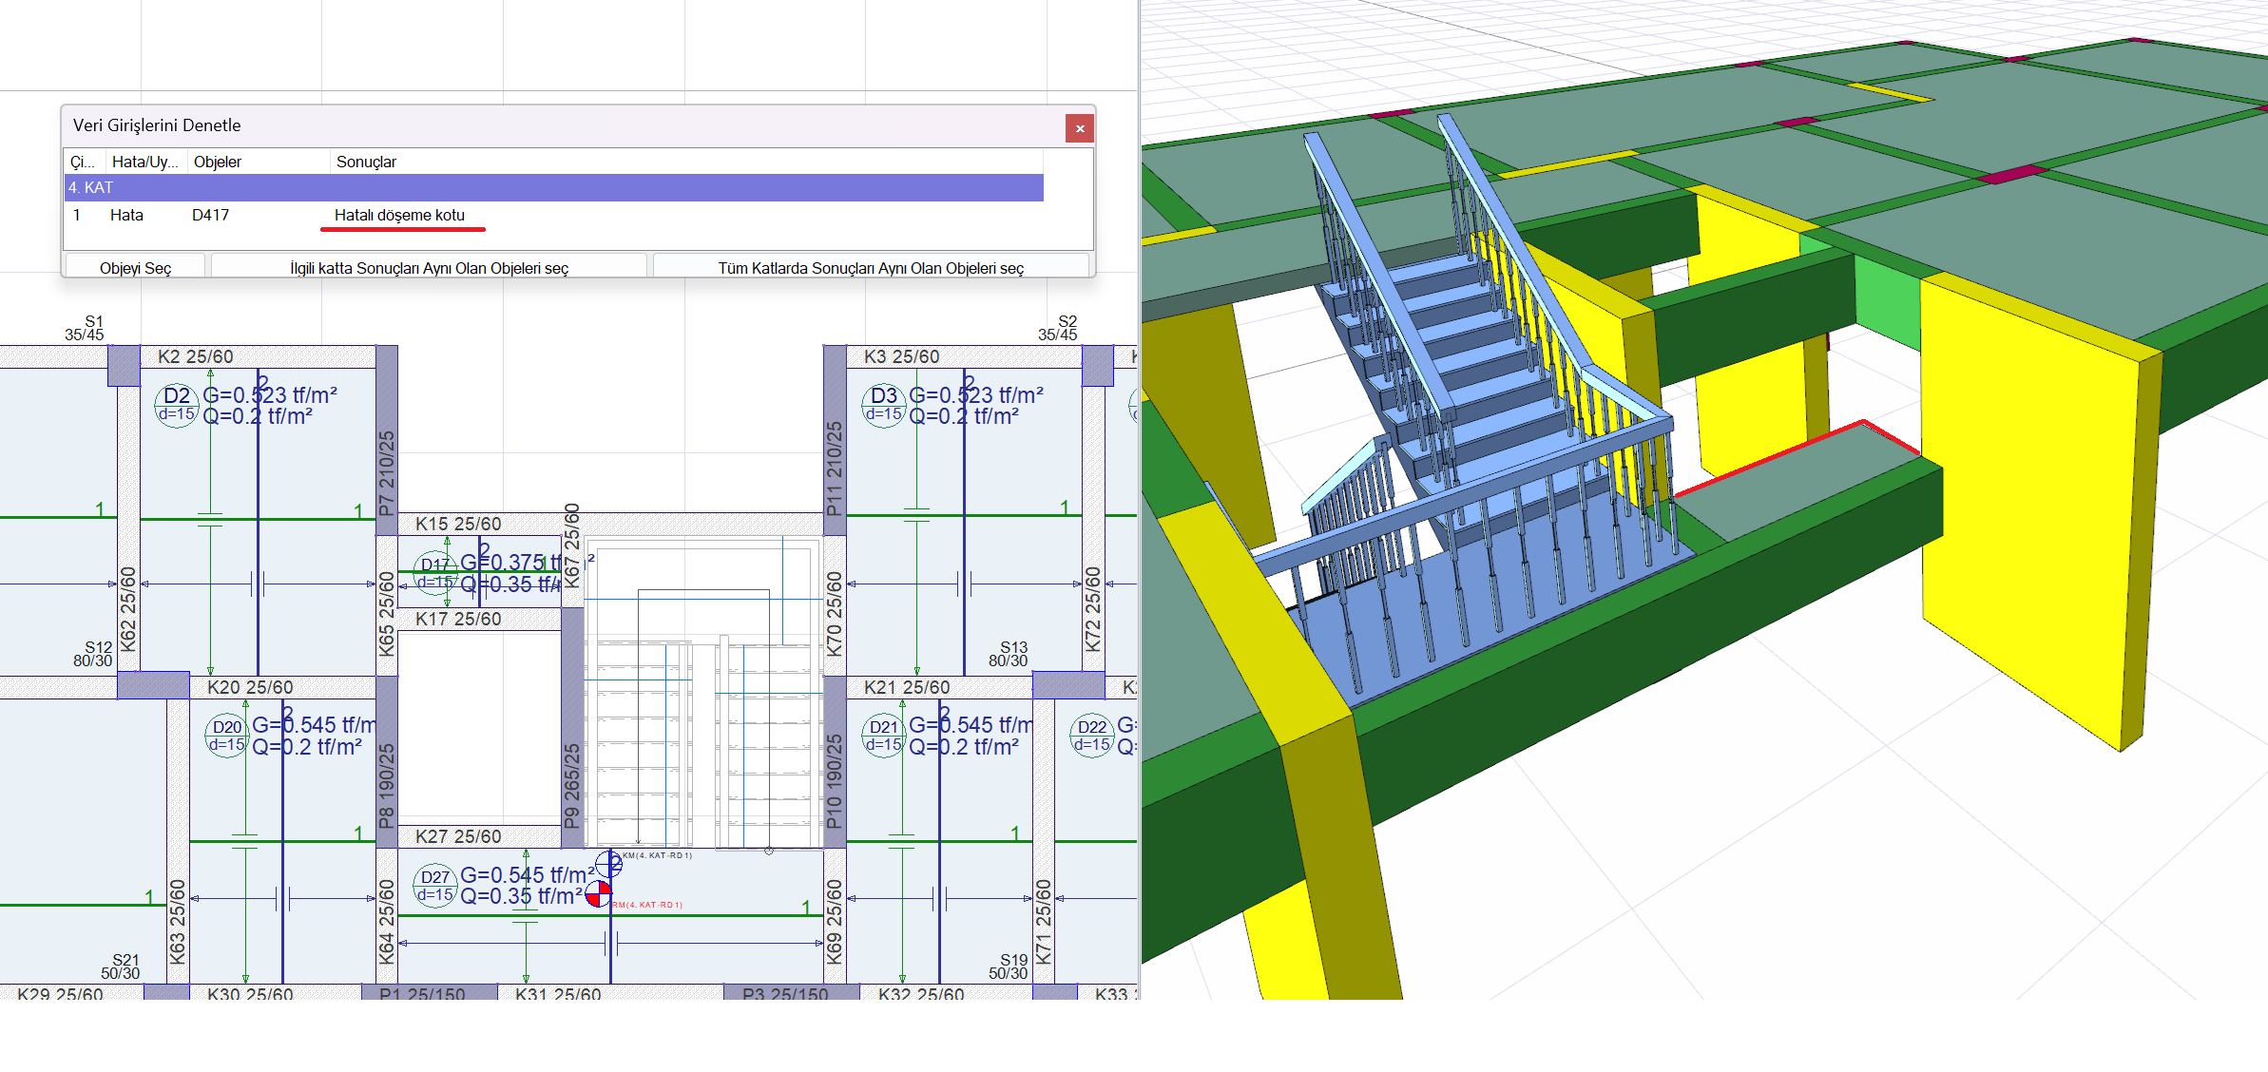This screenshot has width=2268, height=1072.
Task: Click the Objeler column header
Action: pyautogui.click(x=218, y=162)
